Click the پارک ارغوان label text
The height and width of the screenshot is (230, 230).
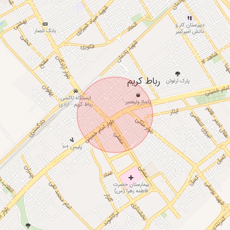pyautogui.click(x=177, y=81)
